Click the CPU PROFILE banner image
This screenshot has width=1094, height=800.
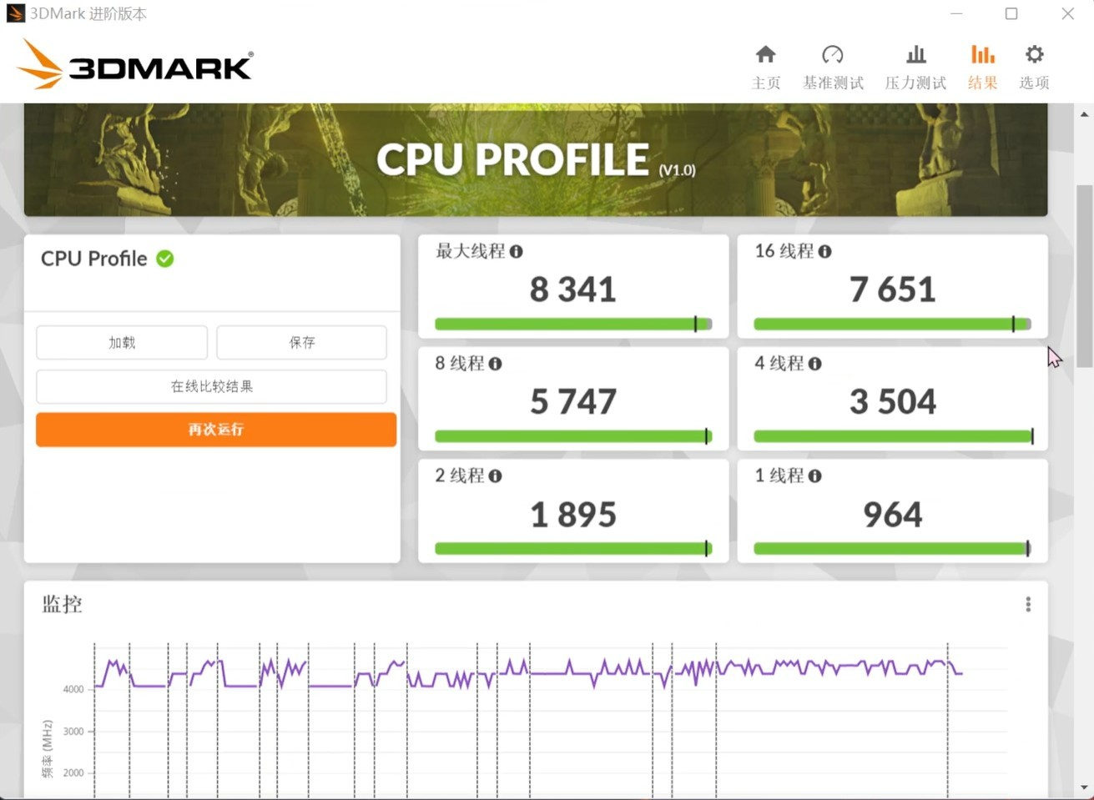pos(536,159)
